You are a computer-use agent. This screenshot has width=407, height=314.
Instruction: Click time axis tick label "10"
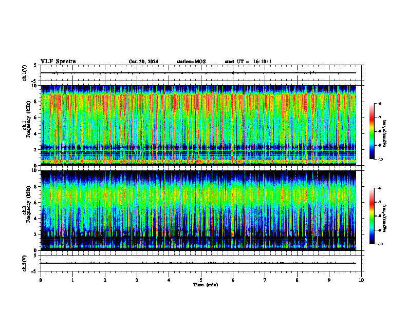361,280
